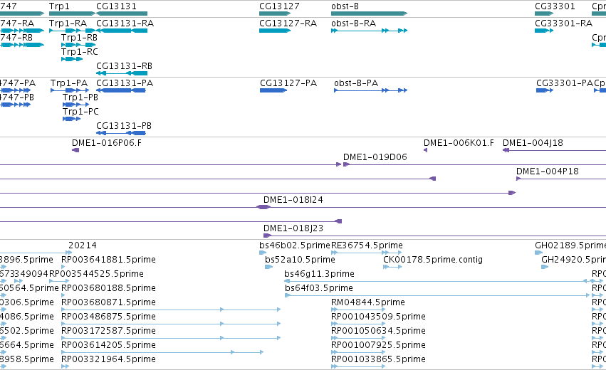Click EST RP001050634.5prime
This screenshot has height=370, width=606.
358,338
